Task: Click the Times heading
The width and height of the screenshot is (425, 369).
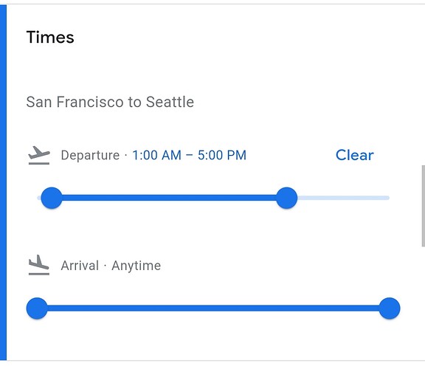Action: point(50,37)
